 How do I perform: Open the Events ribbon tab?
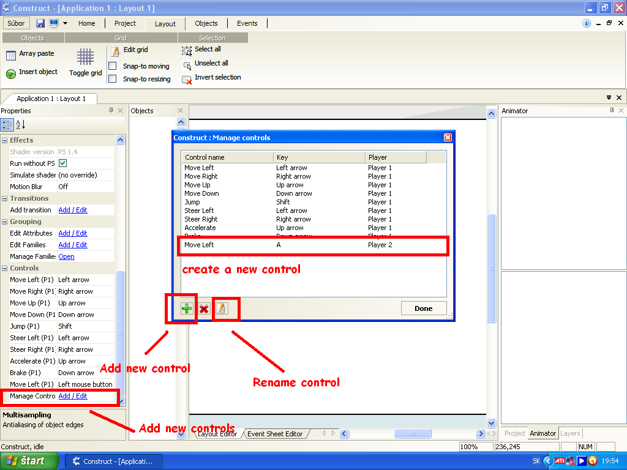point(247,23)
